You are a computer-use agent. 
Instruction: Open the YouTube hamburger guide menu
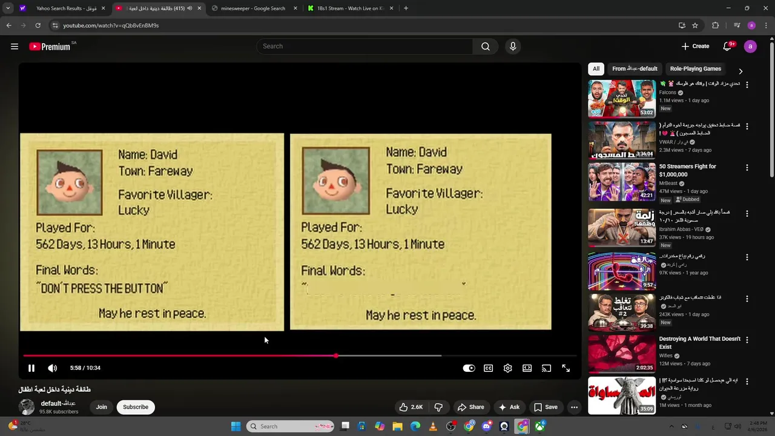15,47
